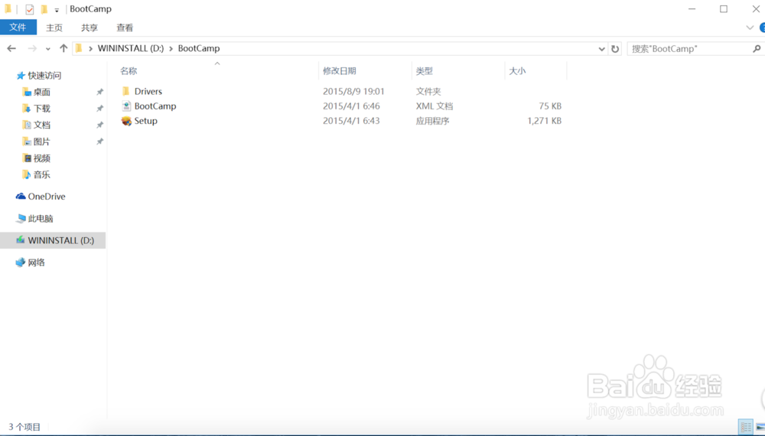The width and height of the screenshot is (765, 436).
Task: Expand the ribbon with the chevron
Action: point(750,28)
